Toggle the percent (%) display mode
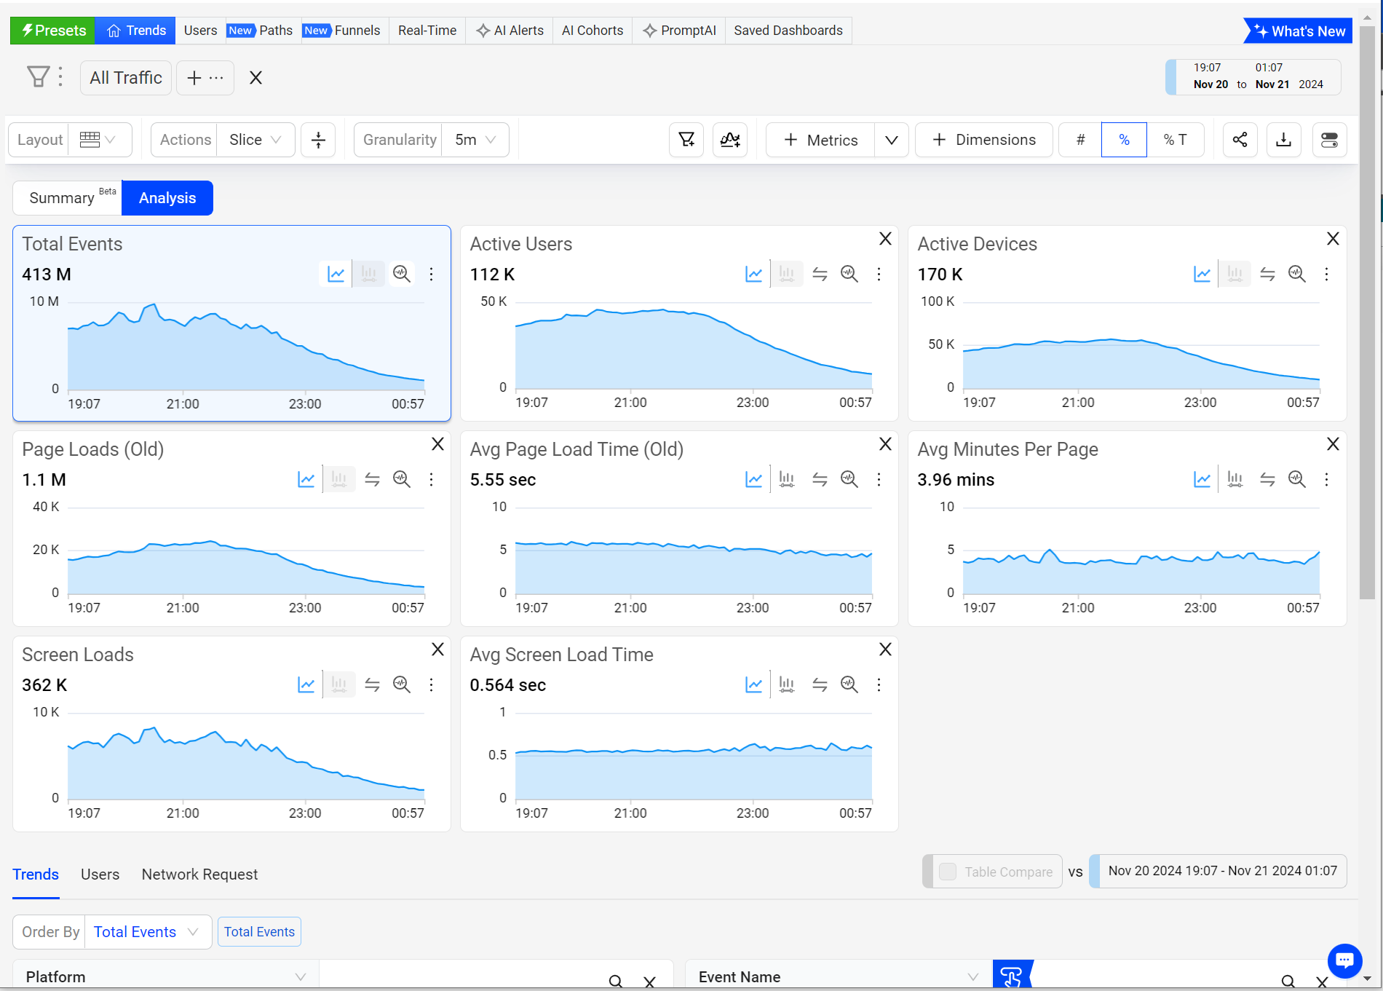The height and width of the screenshot is (991, 1383). coord(1124,140)
